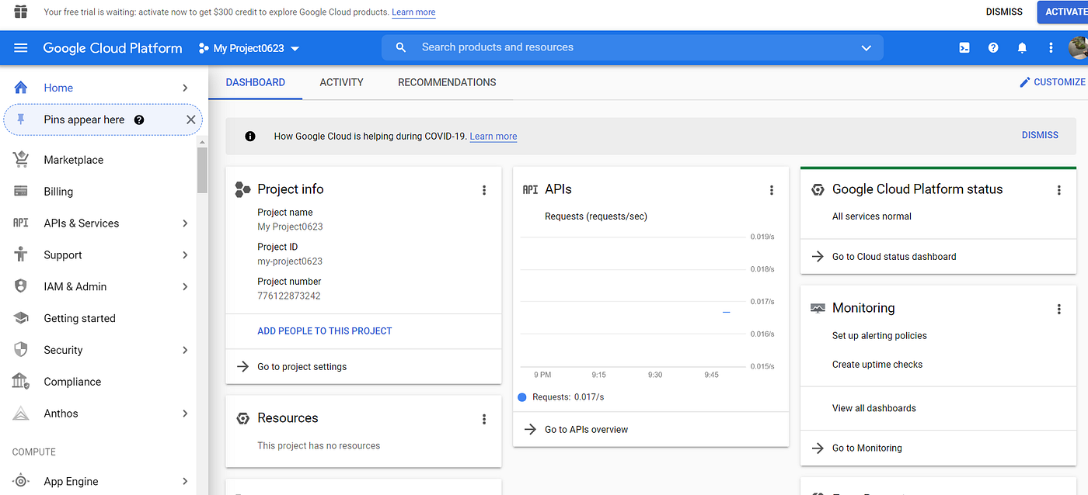
Task: Open the hamburger navigation menu
Action: (x=21, y=48)
